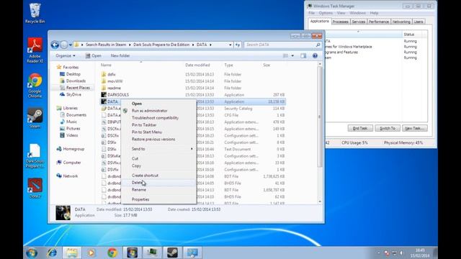Image resolution: width=461 pixels, height=259 pixels.
Task: Select DARKSOULS application file
Action: click(x=118, y=94)
